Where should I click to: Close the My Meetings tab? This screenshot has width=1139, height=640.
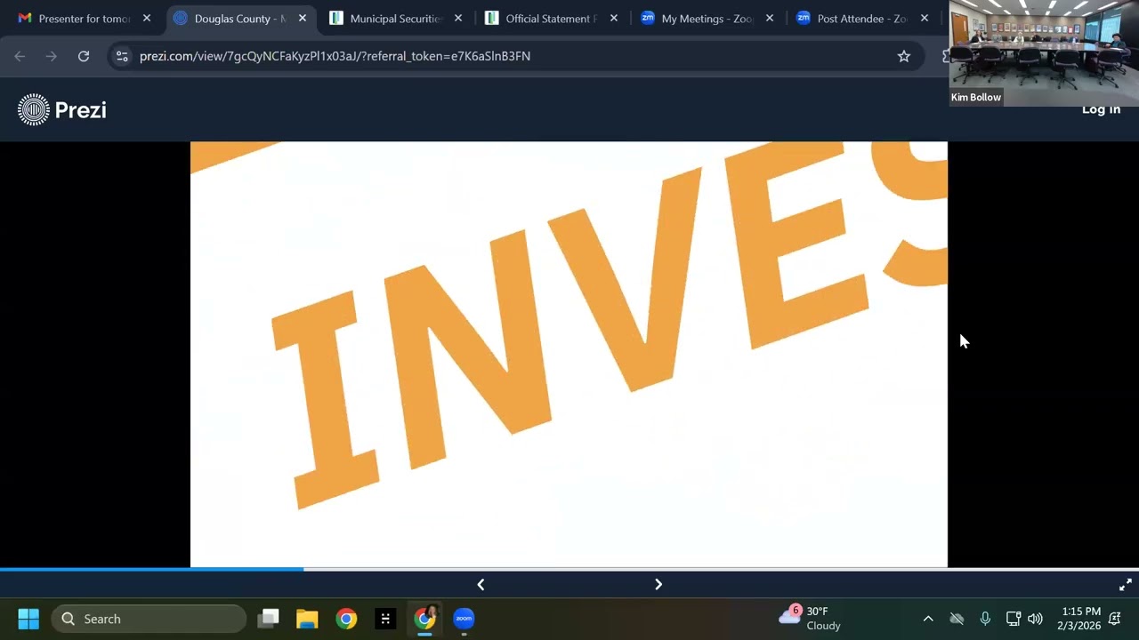[770, 19]
